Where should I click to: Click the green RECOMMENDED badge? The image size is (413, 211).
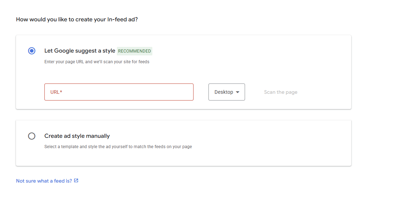coord(135,51)
